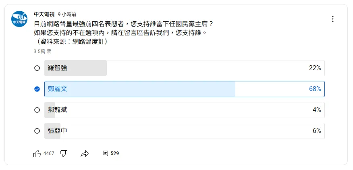This screenshot has width=353, height=170.
Task: Select the 張亞中 radio button
Action: coord(37,131)
